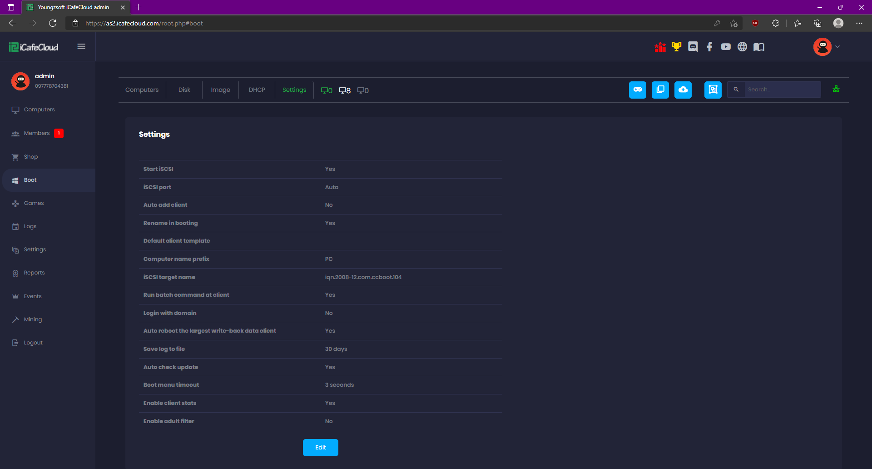Expand the hamburger menu button

click(81, 46)
